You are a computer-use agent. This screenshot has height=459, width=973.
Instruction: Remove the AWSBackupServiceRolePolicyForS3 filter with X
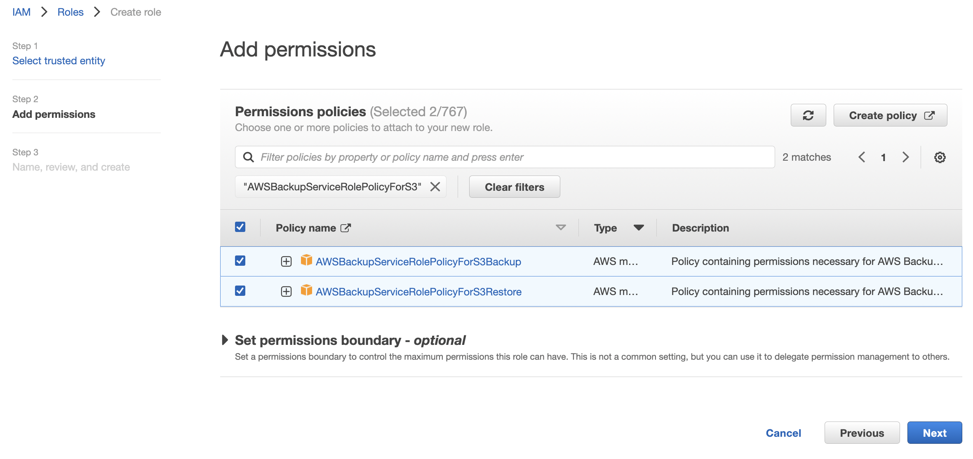pyautogui.click(x=435, y=187)
